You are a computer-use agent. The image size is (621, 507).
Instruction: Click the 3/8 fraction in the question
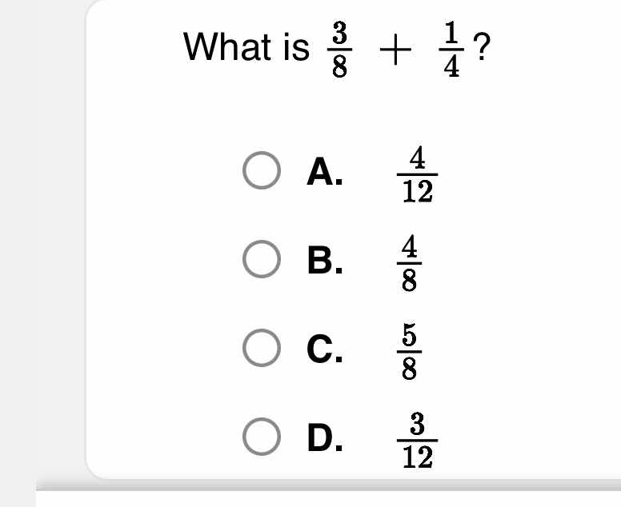tap(340, 50)
